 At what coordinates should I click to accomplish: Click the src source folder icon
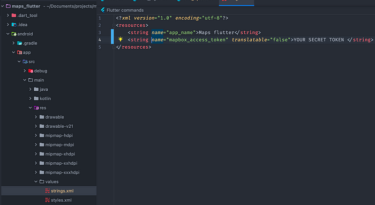point(25,62)
